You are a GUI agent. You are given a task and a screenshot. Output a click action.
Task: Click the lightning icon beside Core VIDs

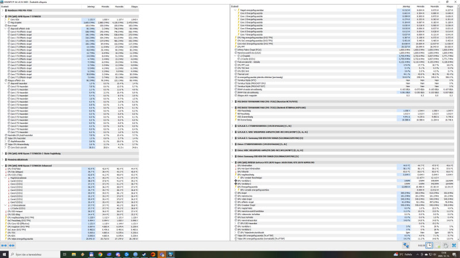pyautogui.click(x=9, y=19)
